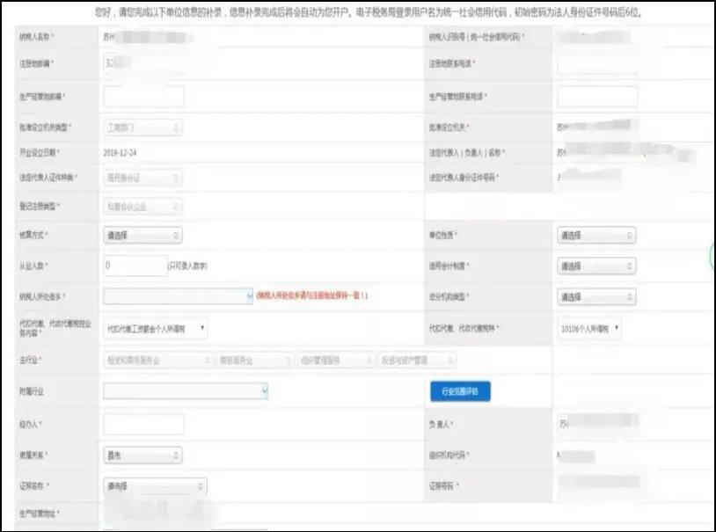Open the 纳税人所处街乡 combo box
The height and width of the screenshot is (532, 716).
(178, 296)
